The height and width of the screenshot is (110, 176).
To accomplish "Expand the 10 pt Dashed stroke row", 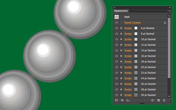I will pyautogui.click(x=121, y=39).
